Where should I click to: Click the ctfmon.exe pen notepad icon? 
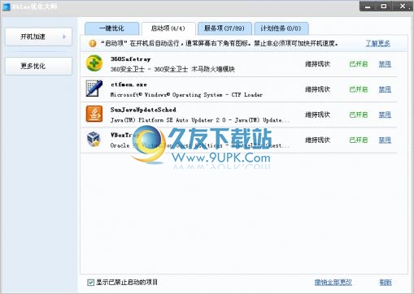[94, 89]
